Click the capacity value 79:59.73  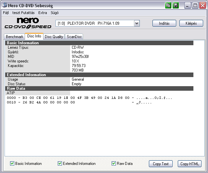(79, 66)
